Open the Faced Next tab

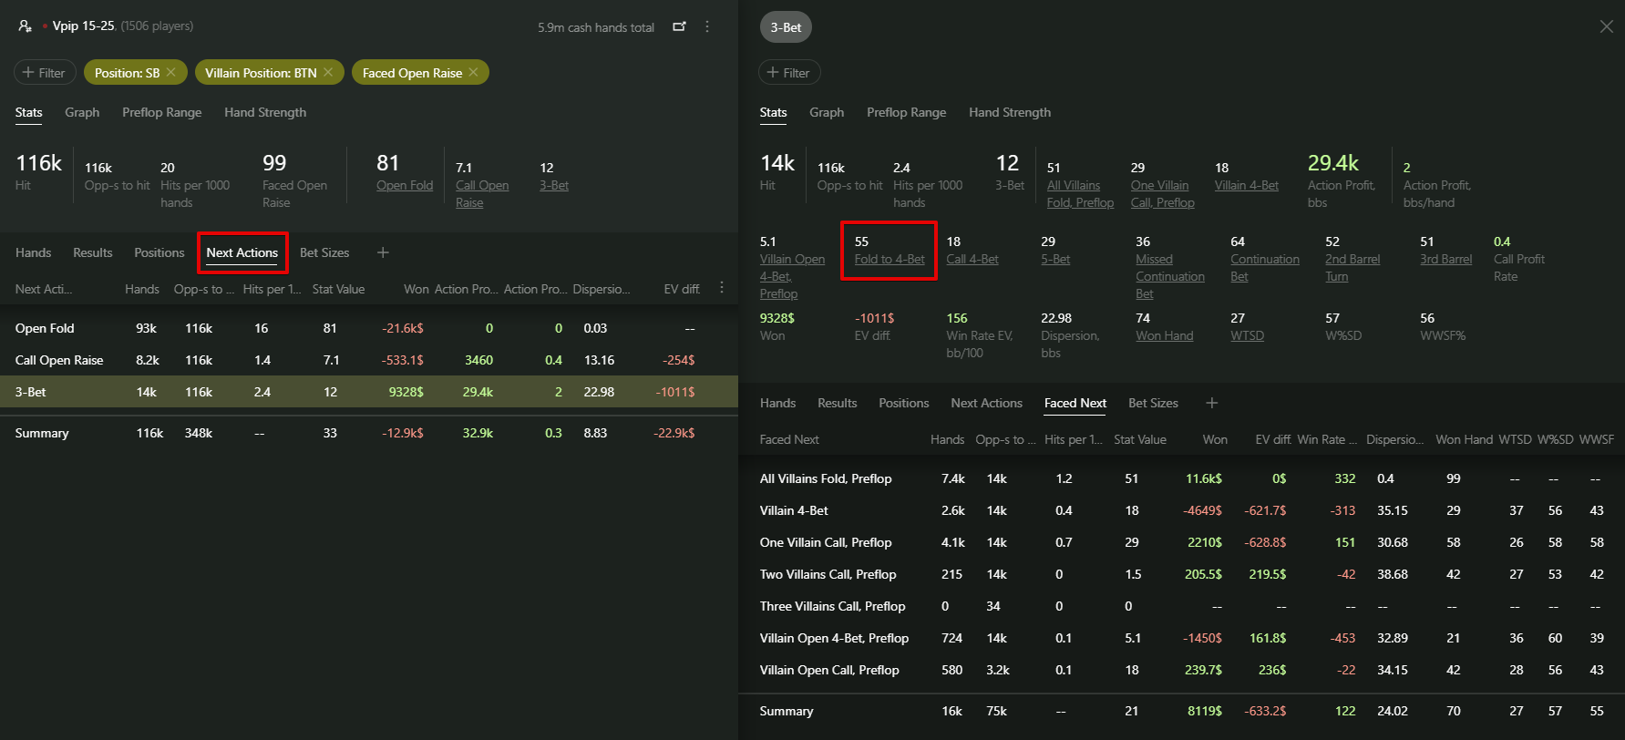1075,403
